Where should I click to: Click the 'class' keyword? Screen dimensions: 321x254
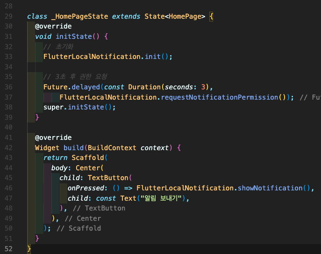point(37,16)
